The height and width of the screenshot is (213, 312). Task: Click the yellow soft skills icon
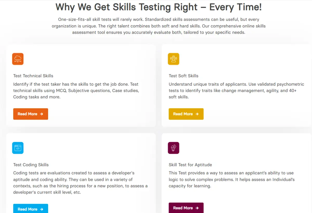point(173,59)
